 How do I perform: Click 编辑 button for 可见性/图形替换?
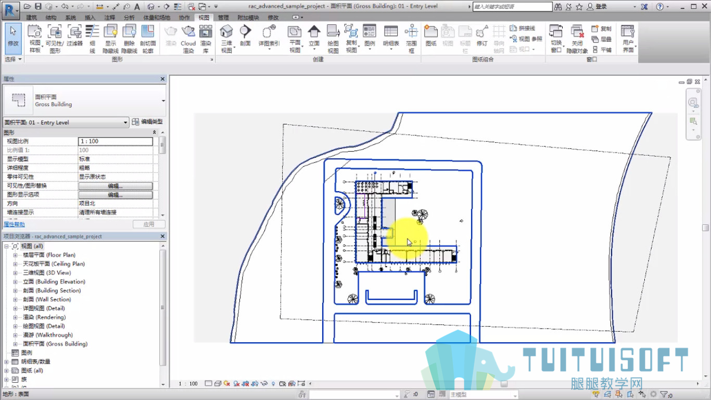tap(116, 186)
